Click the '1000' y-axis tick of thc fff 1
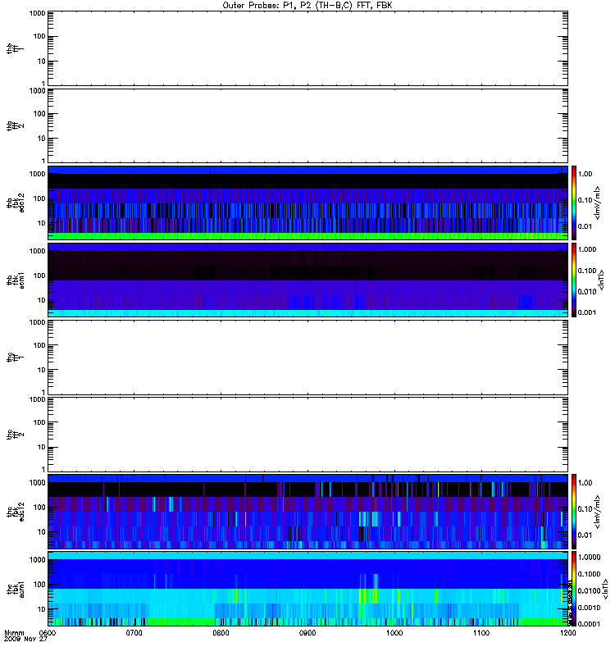This screenshot has height=656, width=615. tap(38, 322)
